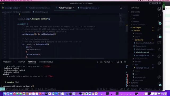Open the Explorer view in activity bar
This screenshot has width=170, height=96.
pos(159,9)
